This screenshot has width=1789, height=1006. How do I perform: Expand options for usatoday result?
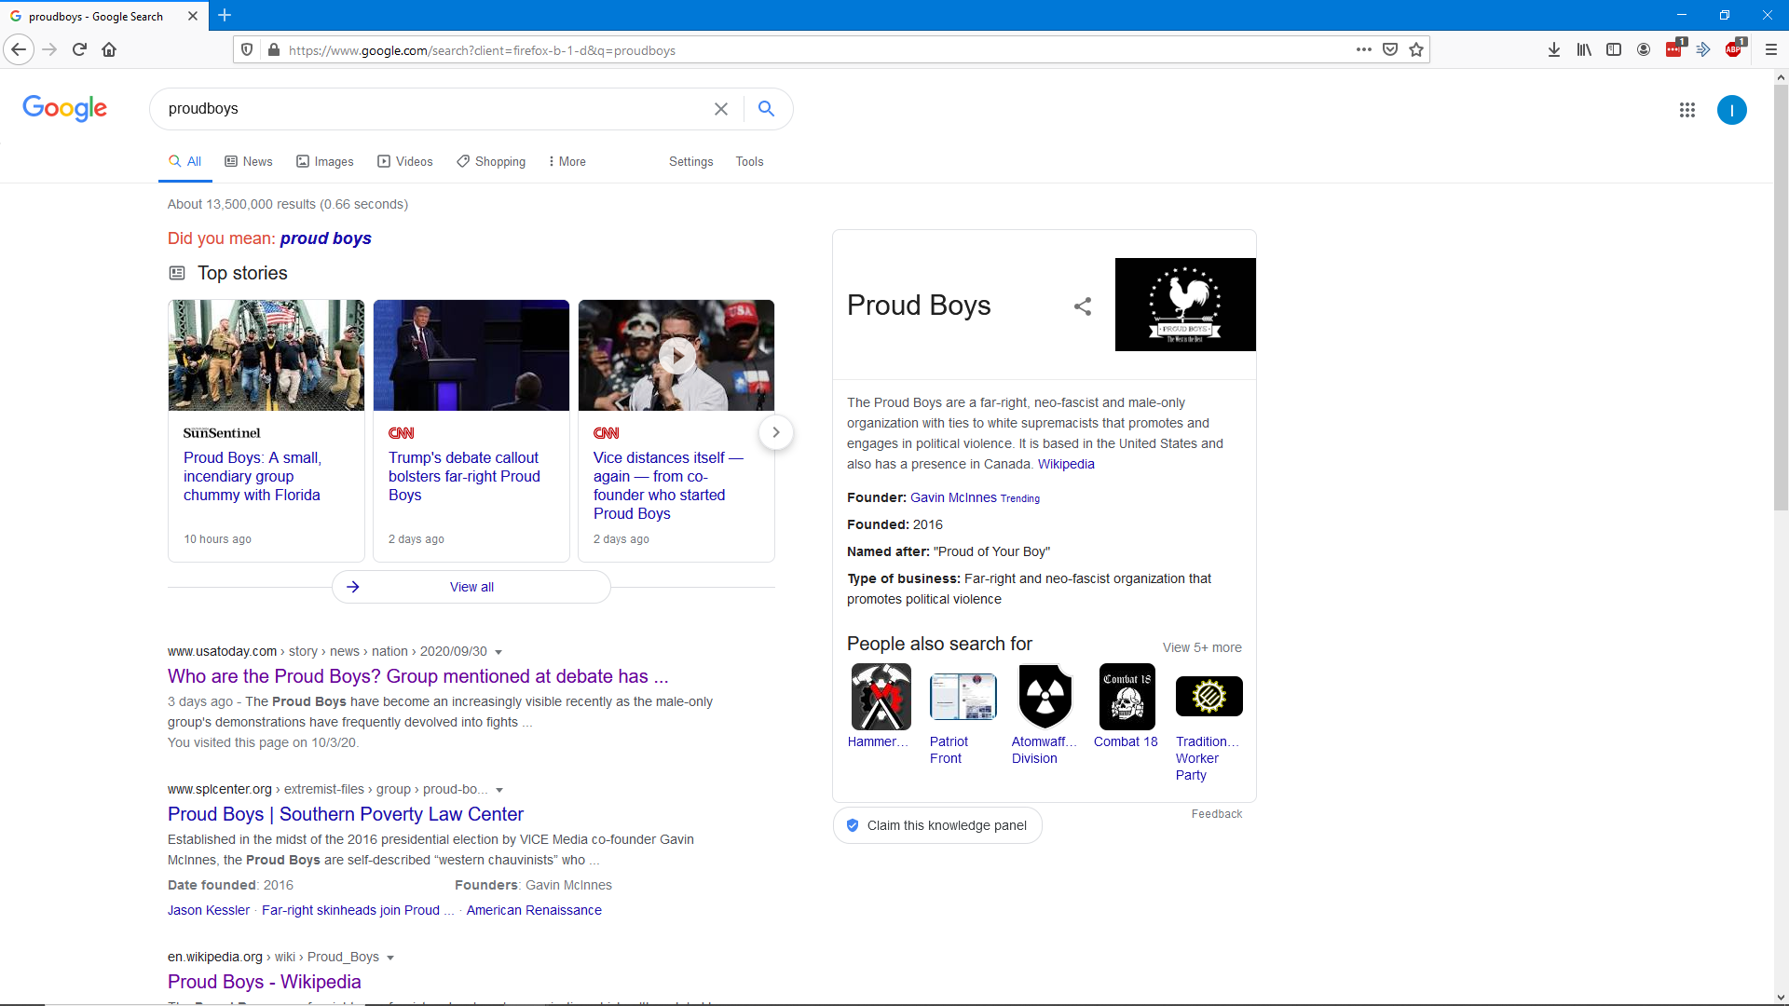point(498,652)
